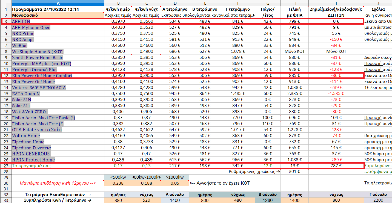The image size is (392, 203).
Task: Click the '301 €' regulated charges cell
Action: pos(294,172)
